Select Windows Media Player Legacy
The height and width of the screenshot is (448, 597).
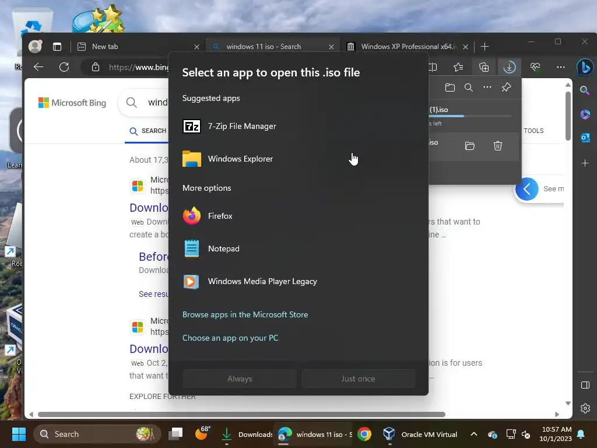point(298,282)
